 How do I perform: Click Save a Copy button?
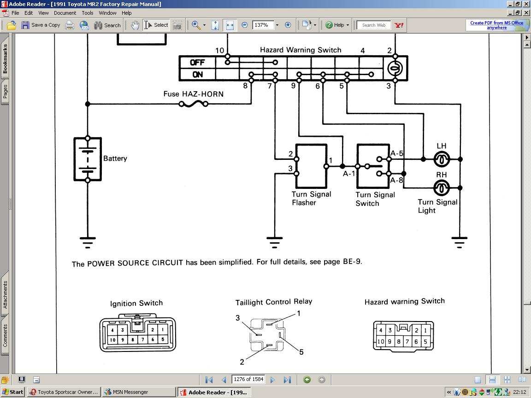pos(41,25)
